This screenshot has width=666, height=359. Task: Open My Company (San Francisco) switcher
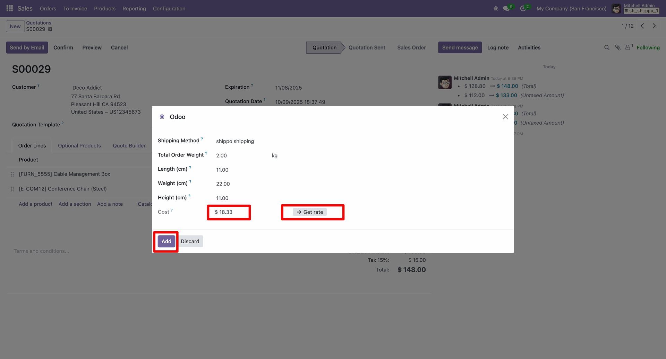point(571,8)
